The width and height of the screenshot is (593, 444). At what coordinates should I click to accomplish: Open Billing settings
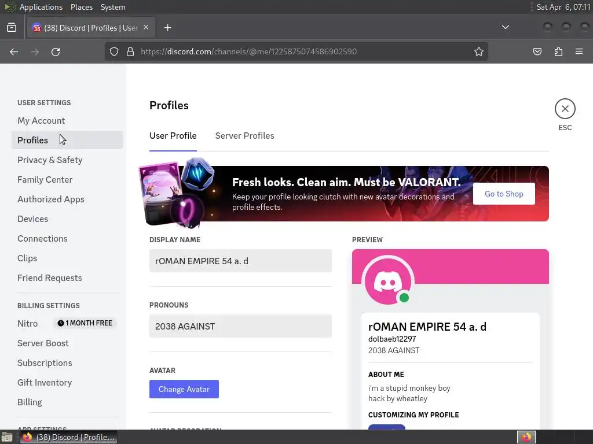(x=67, y=402)
